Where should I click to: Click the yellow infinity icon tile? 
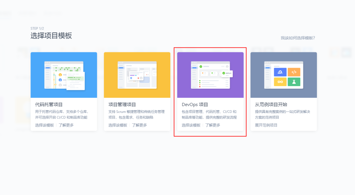(x=280, y=82)
